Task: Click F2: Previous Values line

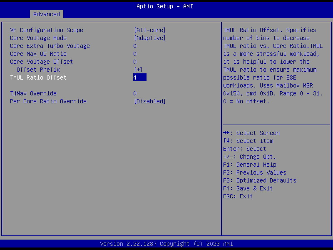Action: (255, 172)
